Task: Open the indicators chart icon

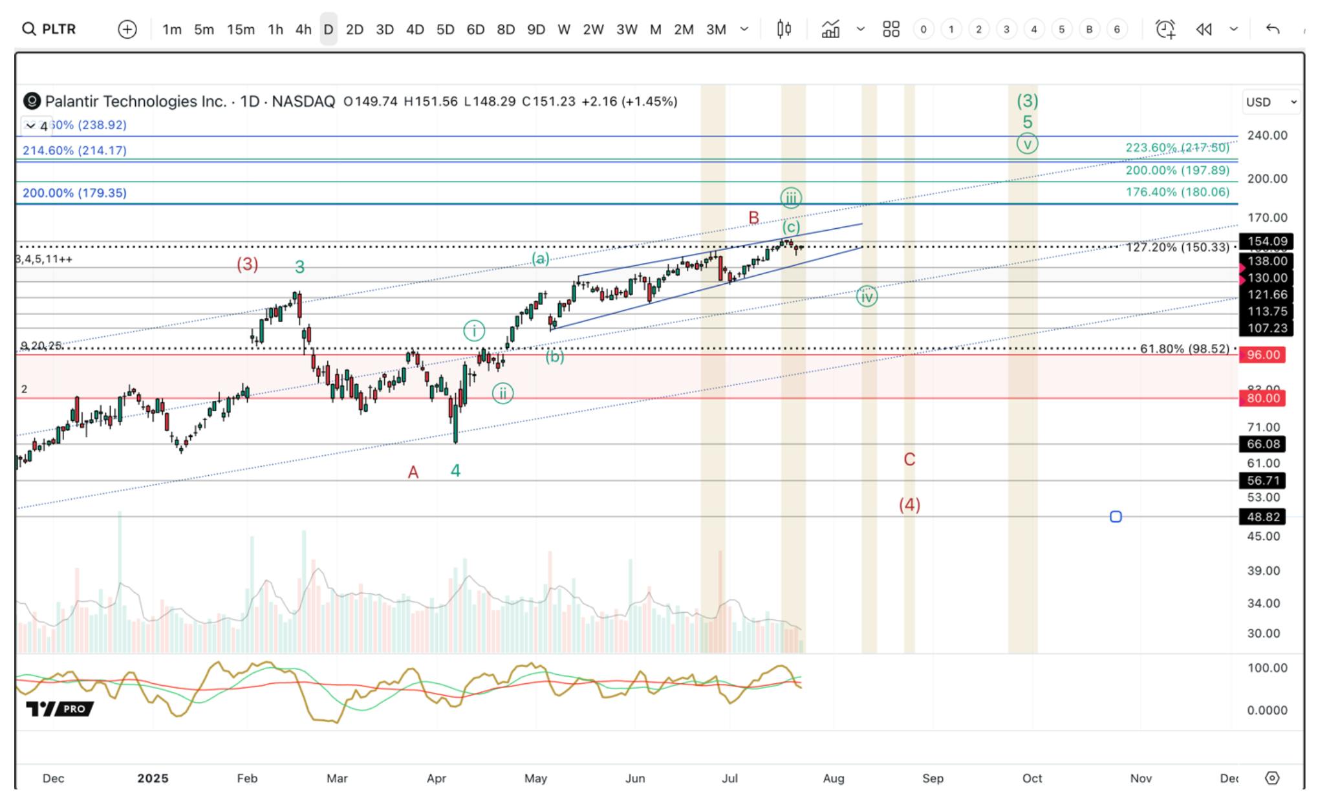Action: click(x=831, y=29)
